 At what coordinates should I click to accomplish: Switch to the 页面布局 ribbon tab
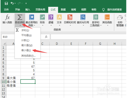[40, 10]
